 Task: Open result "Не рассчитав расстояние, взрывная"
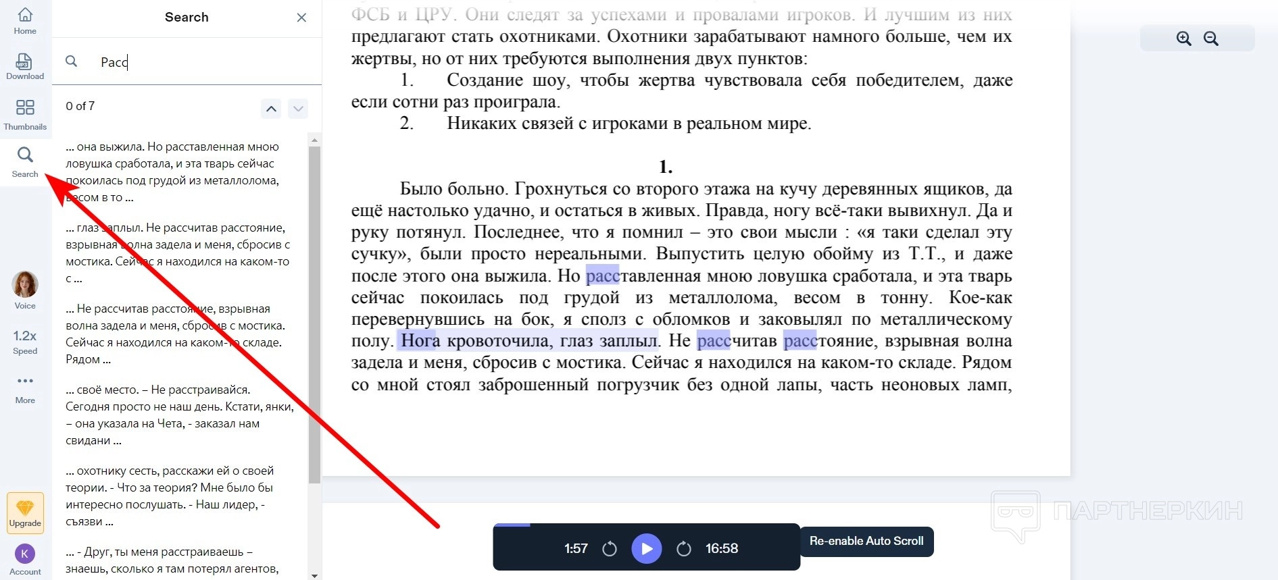pyautogui.click(x=179, y=334)
